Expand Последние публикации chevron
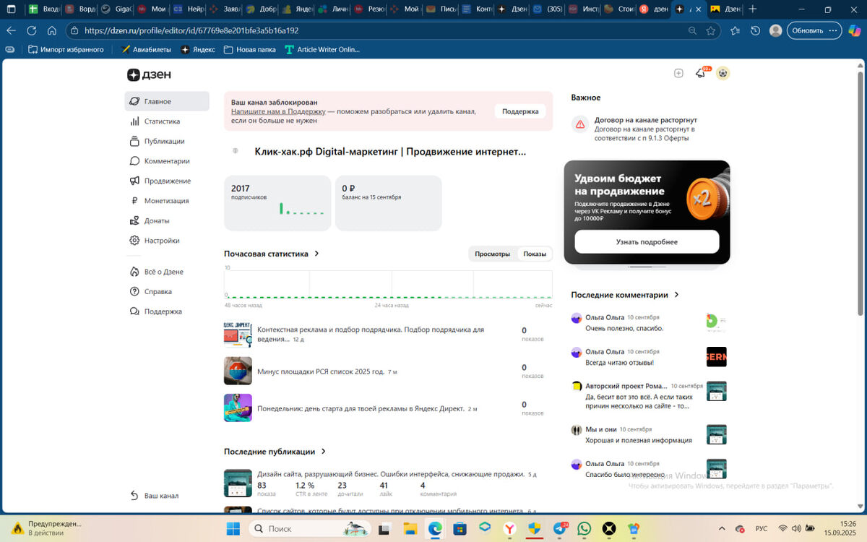 [x=323, y=452]
